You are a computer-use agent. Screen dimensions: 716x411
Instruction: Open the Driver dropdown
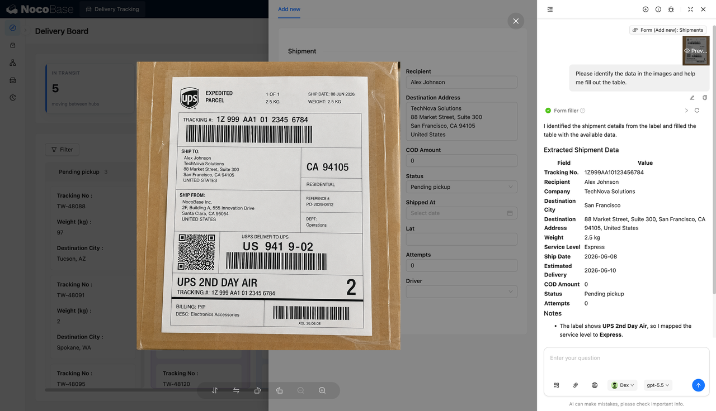click(x=461, y=291)
